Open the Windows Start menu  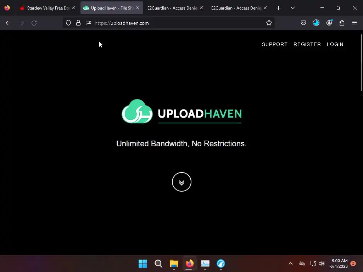(x=143, y=263)
